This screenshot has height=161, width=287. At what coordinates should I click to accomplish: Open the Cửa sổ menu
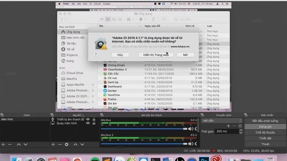[97, 4]
